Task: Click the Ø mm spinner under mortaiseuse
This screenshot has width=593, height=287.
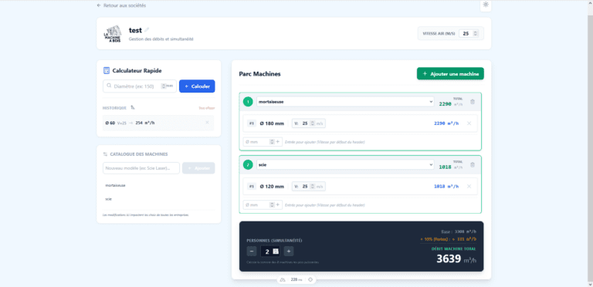Action: click(271, 142)
